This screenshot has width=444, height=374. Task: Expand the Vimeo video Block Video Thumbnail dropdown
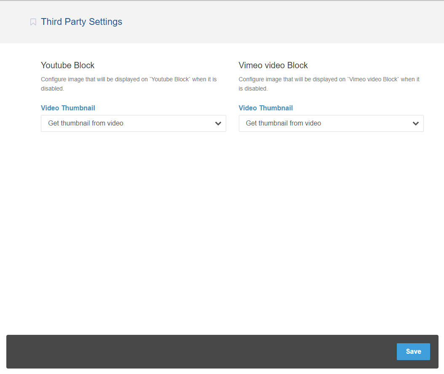pos(331,123)
